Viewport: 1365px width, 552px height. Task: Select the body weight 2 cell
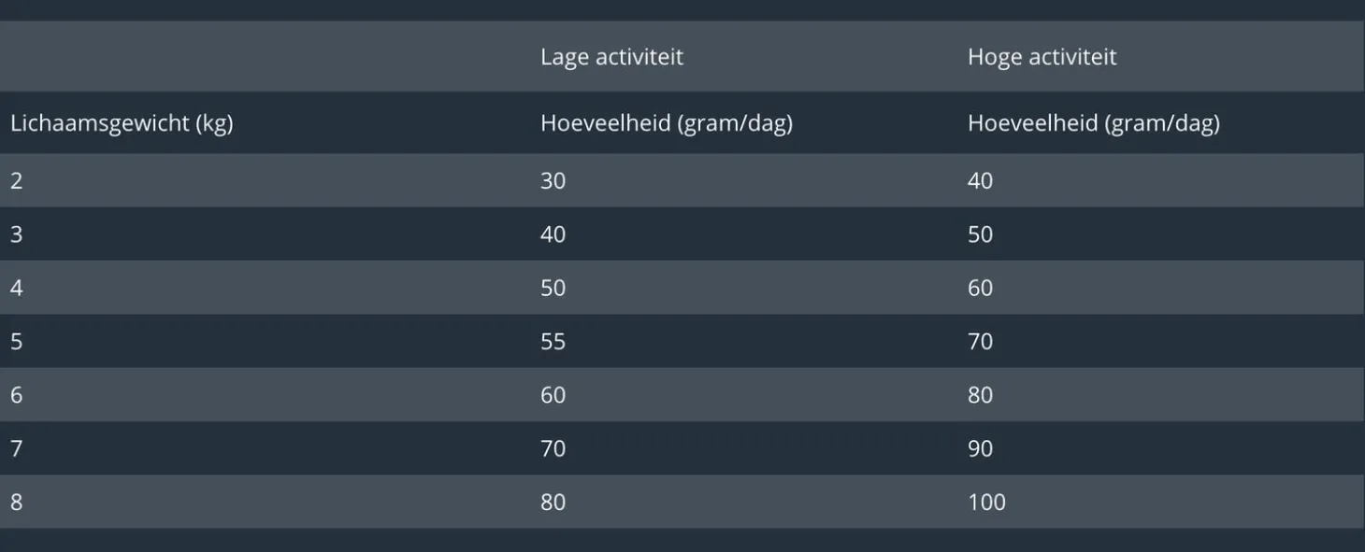coord(17,181)
